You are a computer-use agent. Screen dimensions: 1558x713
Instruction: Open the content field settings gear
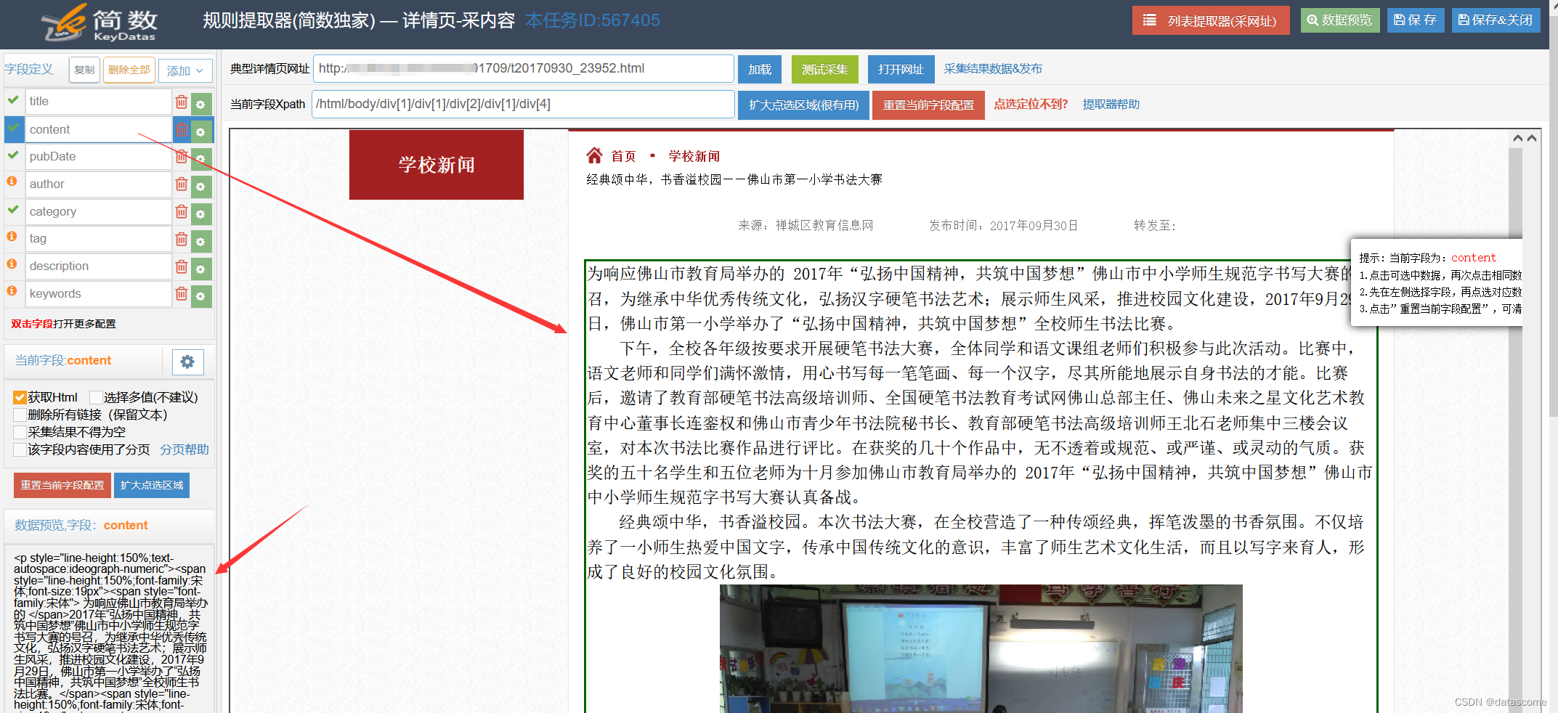point(201,129)
